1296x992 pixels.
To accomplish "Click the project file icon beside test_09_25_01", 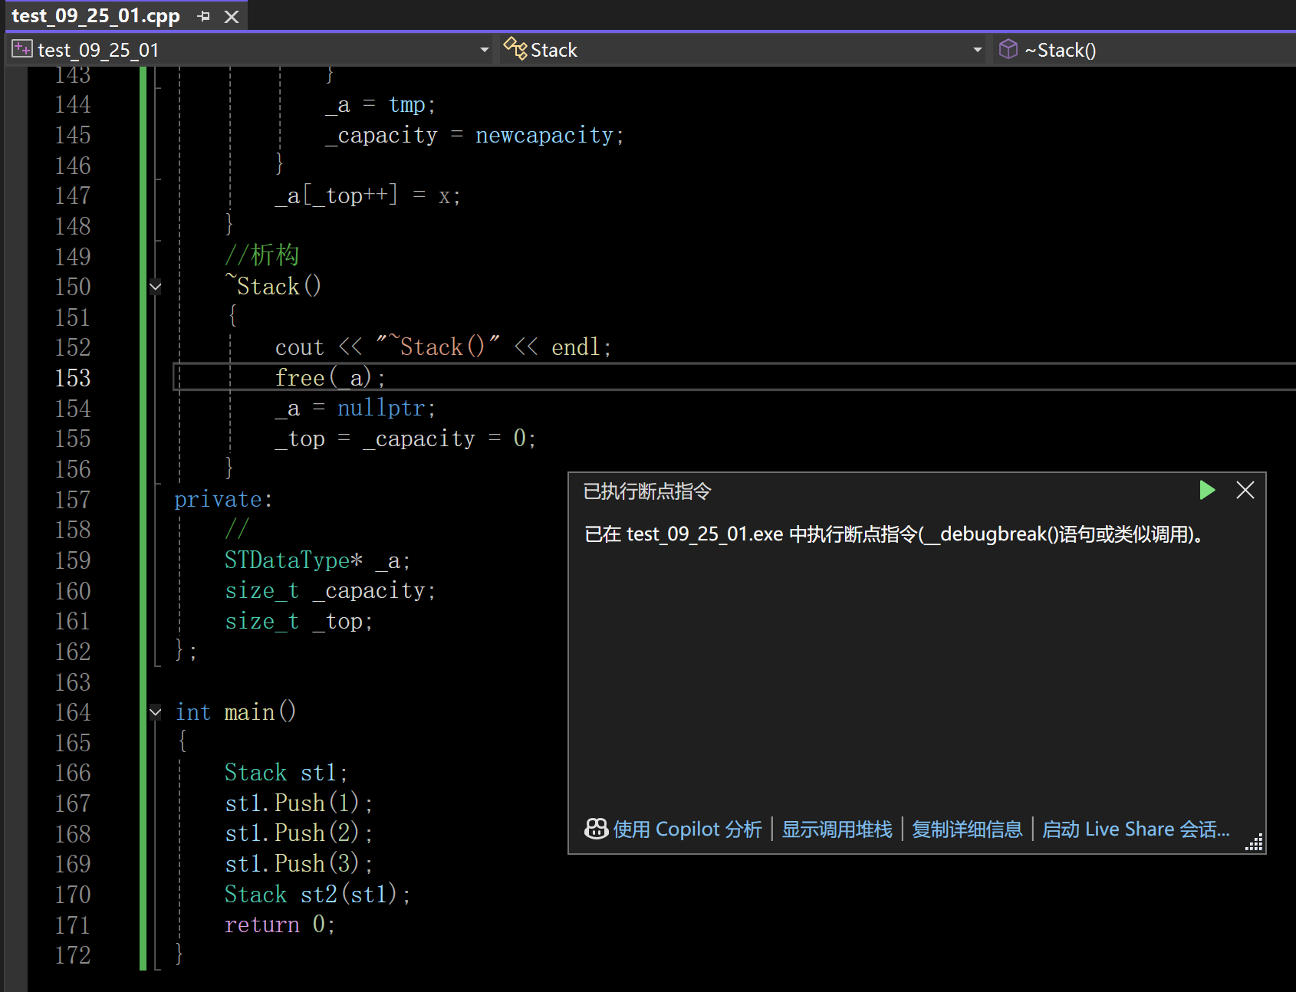I will tap(22, 49).
